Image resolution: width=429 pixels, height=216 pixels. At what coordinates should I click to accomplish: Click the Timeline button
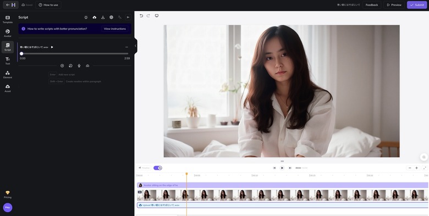coord(144,168)
